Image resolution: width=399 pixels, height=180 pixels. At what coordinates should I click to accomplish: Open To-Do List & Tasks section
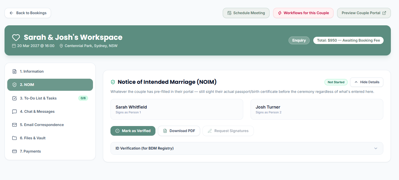click(50, 98)
